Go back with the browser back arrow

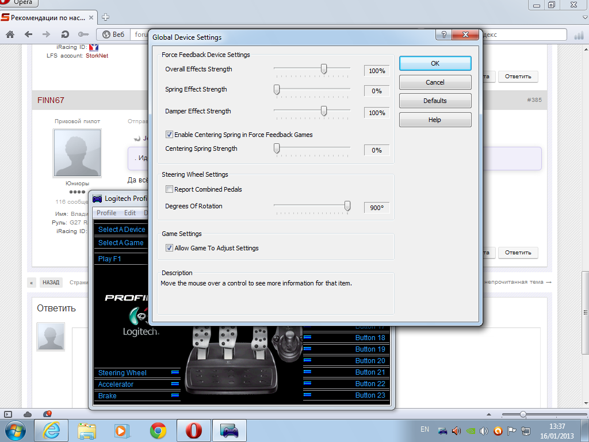[x=28, y=35]
